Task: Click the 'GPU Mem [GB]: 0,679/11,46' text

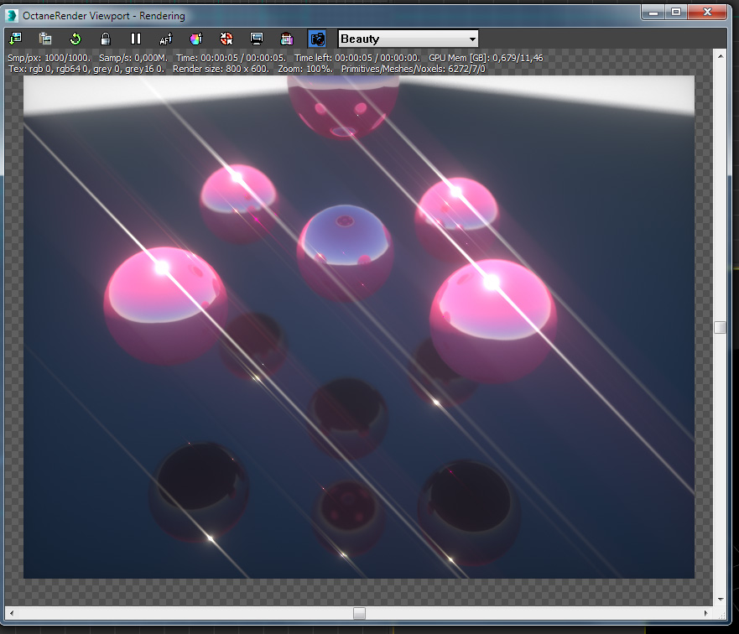Action: click(486, 58)
